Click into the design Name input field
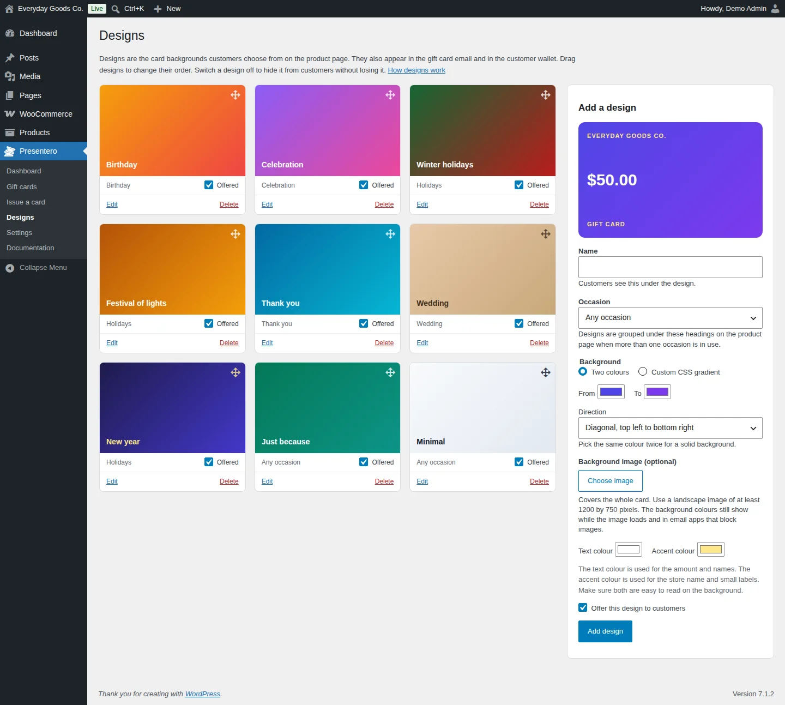Image resolution: width=785 pixels, height=705 pixels. 671,267
